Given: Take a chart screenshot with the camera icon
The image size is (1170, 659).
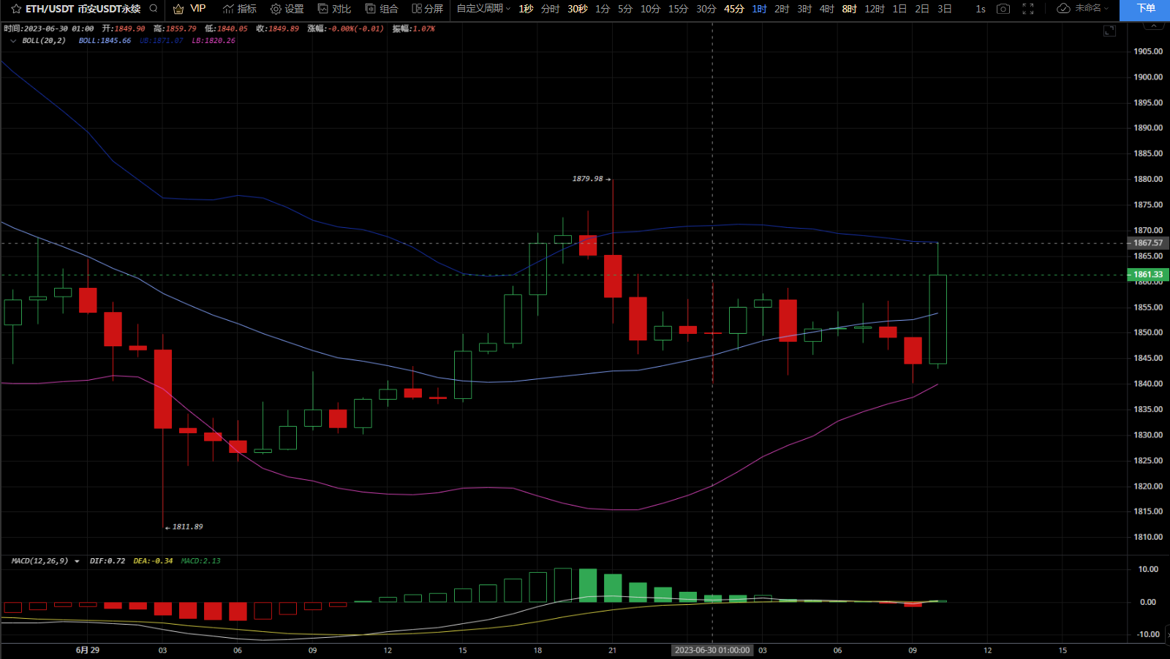Looking at the screenshot, I should coord(1003,9).
